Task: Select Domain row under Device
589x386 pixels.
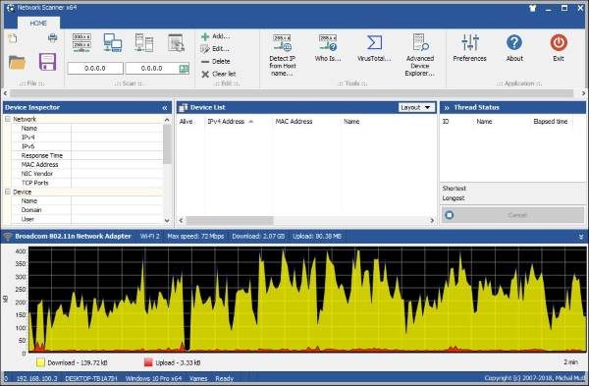Action: coord(87,210)
